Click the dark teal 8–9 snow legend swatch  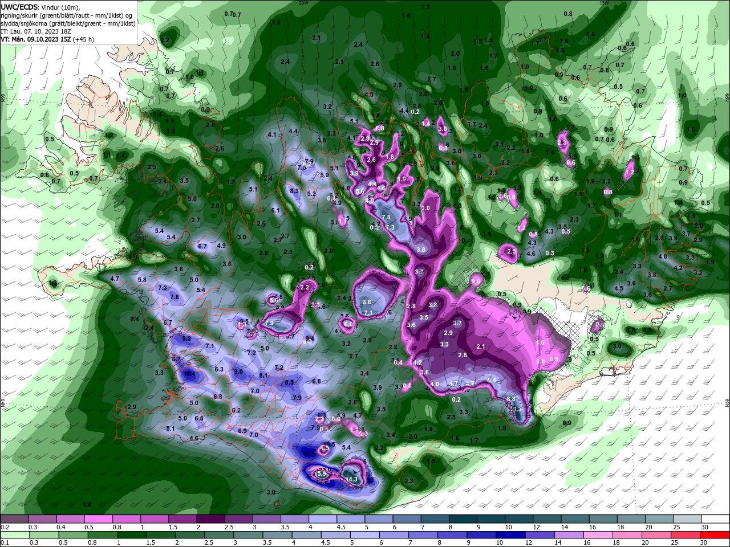[463, 519]
